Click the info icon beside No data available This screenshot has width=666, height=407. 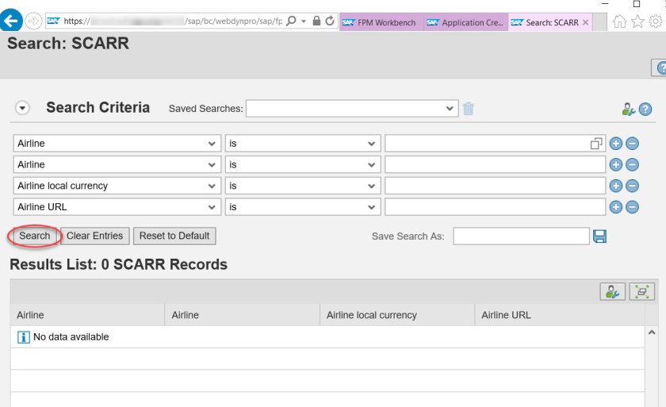point(23,337)
